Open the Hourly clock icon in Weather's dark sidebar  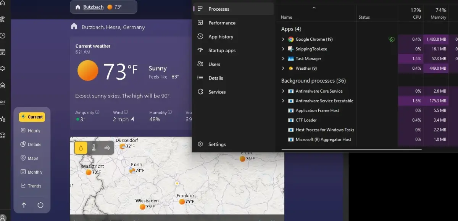click(2, 36)
